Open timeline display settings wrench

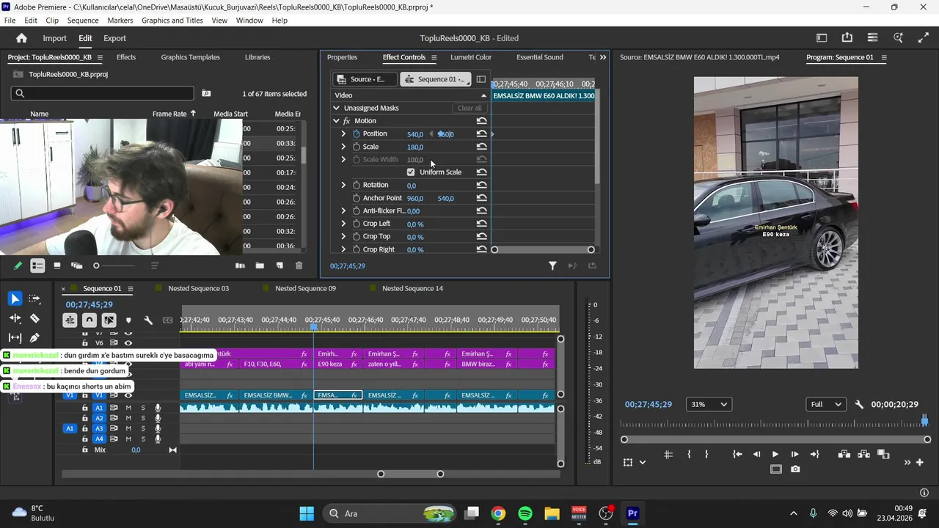pyautogui.click(x=148, y=320)
